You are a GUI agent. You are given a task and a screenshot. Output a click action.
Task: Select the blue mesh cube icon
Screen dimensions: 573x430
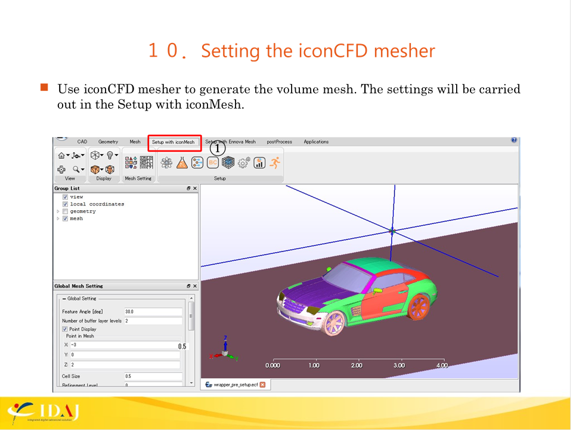point(228,162)
